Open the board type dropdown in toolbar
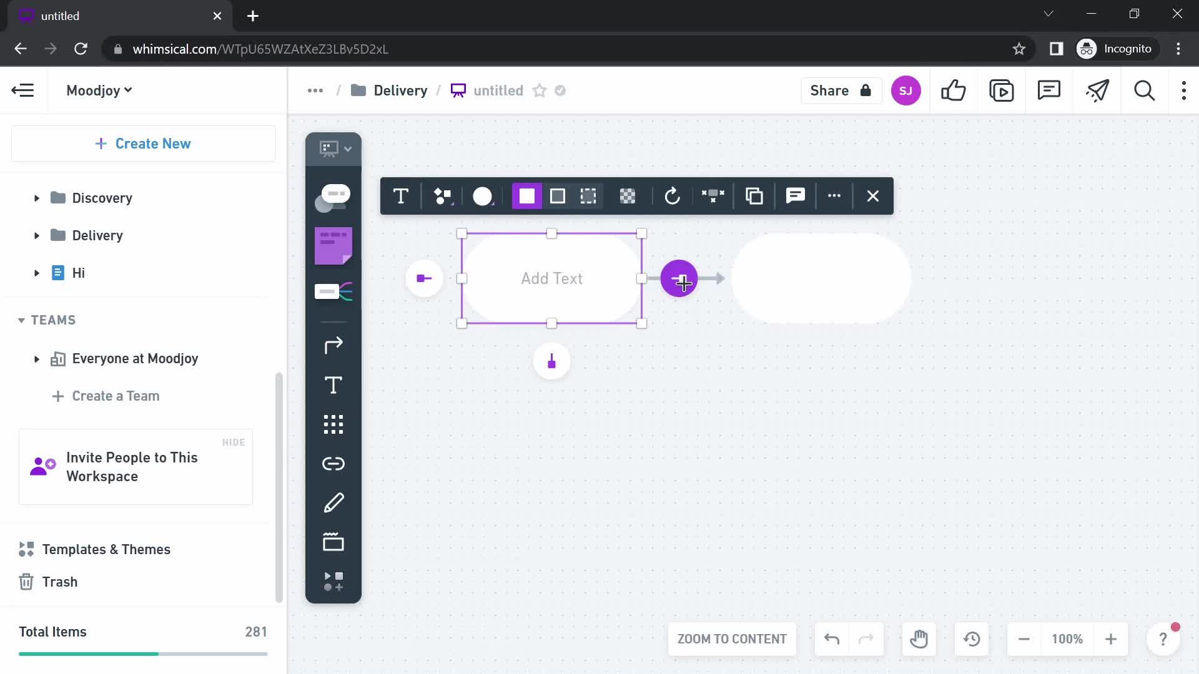The image size is (1199, 674). click(335, 149)
